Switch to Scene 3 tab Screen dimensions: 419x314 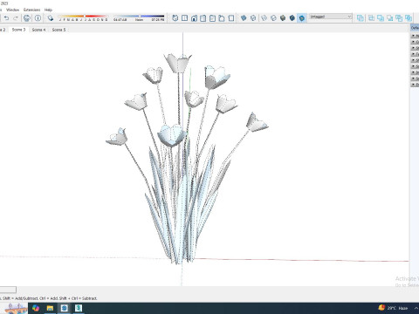pos(18,30)
